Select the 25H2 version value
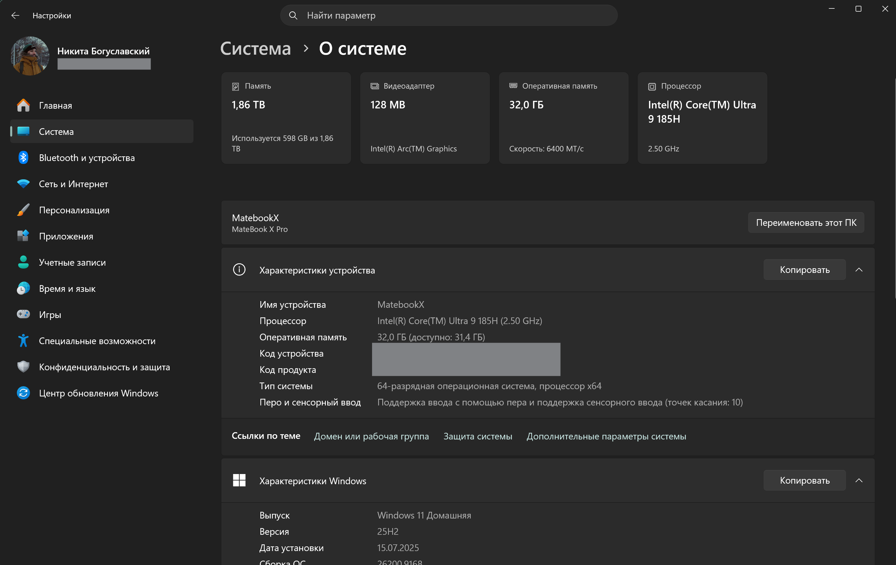 [x=388, y=531]
